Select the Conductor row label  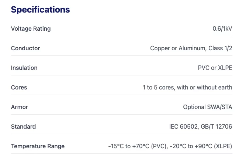pos(25,48)
